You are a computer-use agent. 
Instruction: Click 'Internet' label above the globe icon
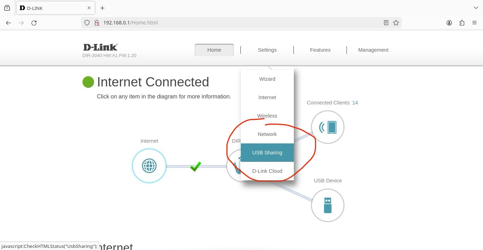coord(149,141)
